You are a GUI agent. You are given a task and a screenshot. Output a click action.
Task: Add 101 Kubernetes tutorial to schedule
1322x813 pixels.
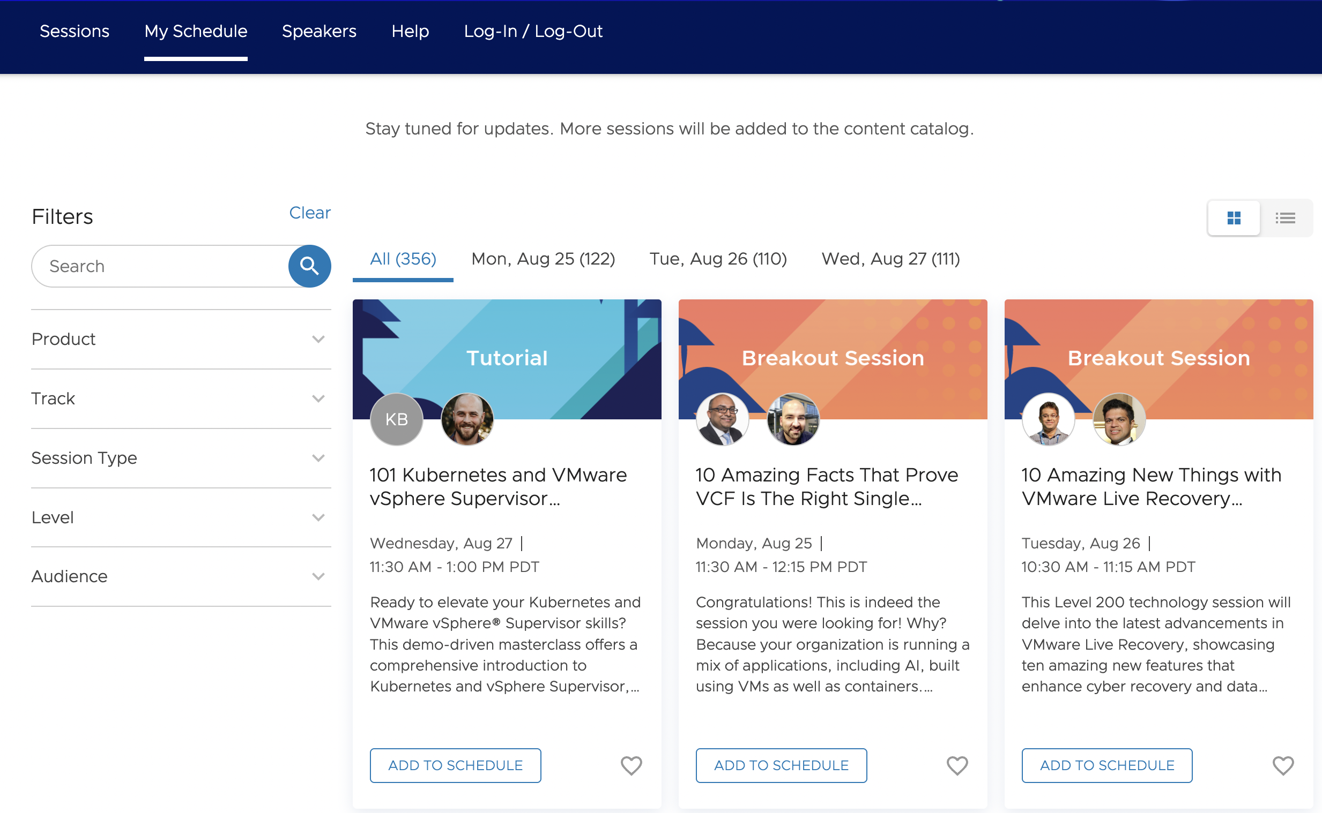click(x=455, y=765)
